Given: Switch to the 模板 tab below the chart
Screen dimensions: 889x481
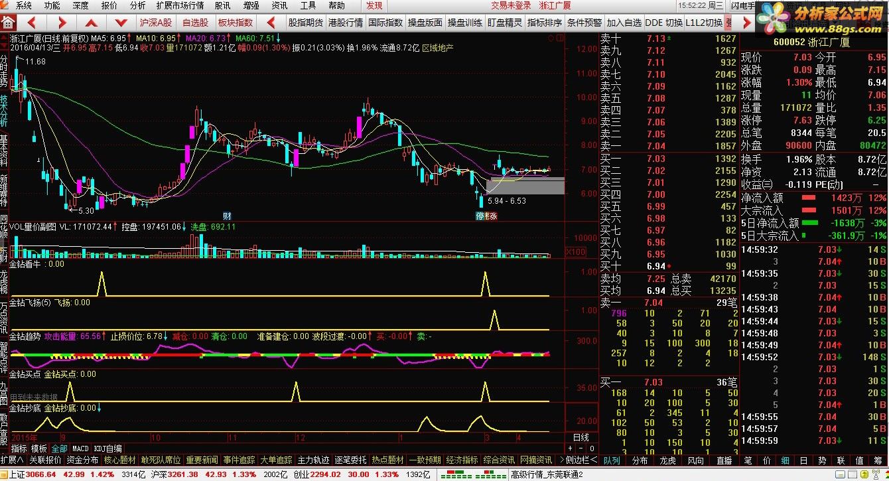Looking at the screenshot, I should tap(38, 448).
